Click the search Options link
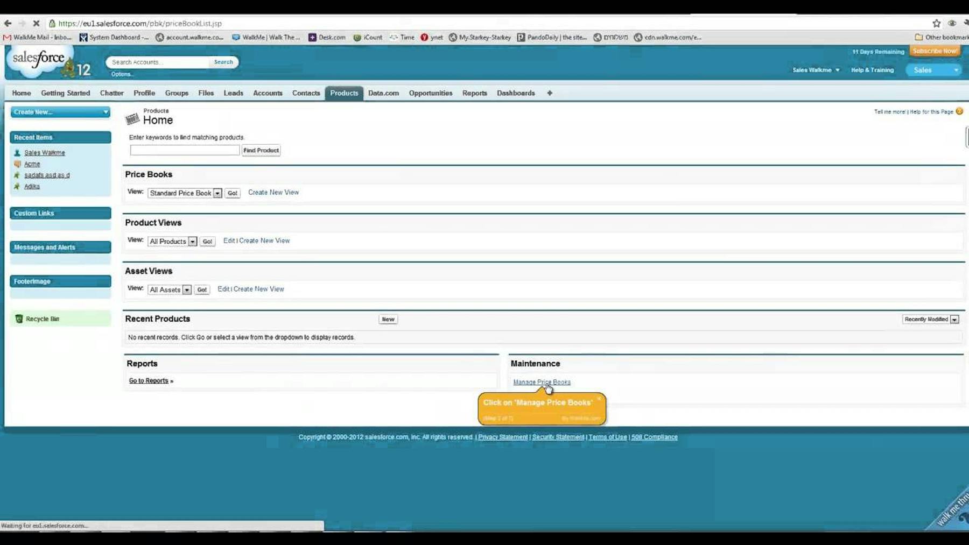Screen dimensions: 969x545 point(122,74)
